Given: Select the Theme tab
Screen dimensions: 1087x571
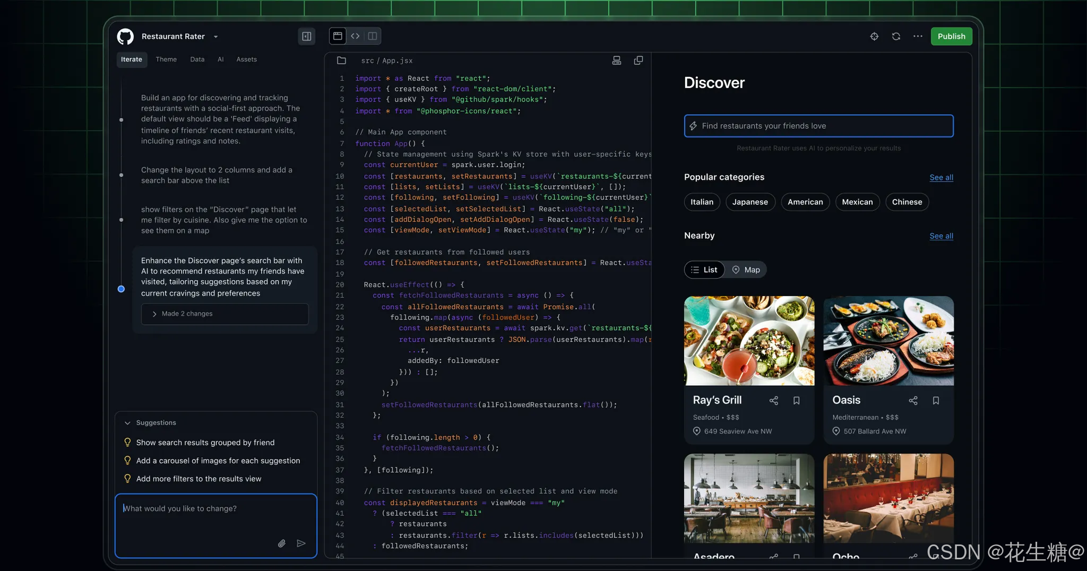Looking at the screenshot, I should 166,59.
